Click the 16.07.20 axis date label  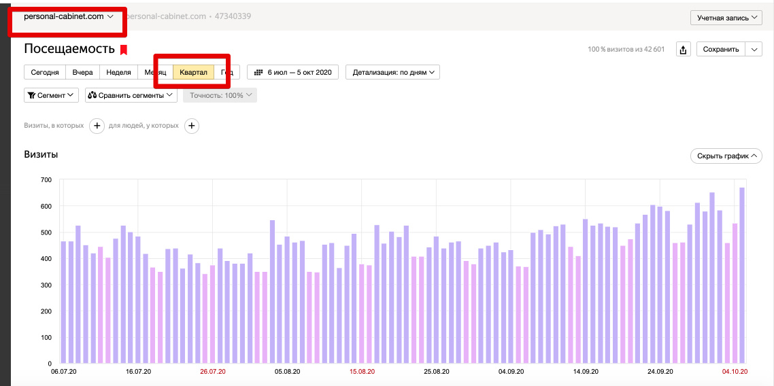click(137, 371)
